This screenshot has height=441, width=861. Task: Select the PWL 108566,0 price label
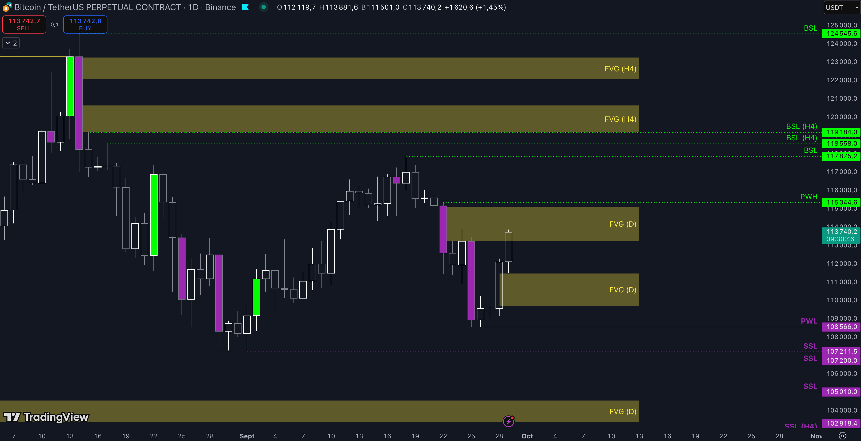coord(841,327)
